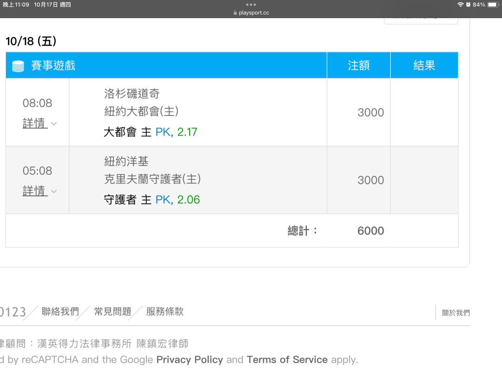Screen dimensions: 502x377
Task: Click the 3000 stake in the 大都會 row
Action: (371, 113)
